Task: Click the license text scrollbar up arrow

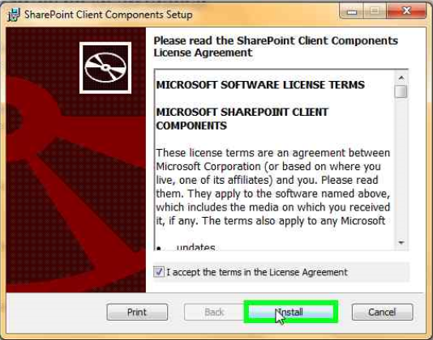Action: coord(401,78)
